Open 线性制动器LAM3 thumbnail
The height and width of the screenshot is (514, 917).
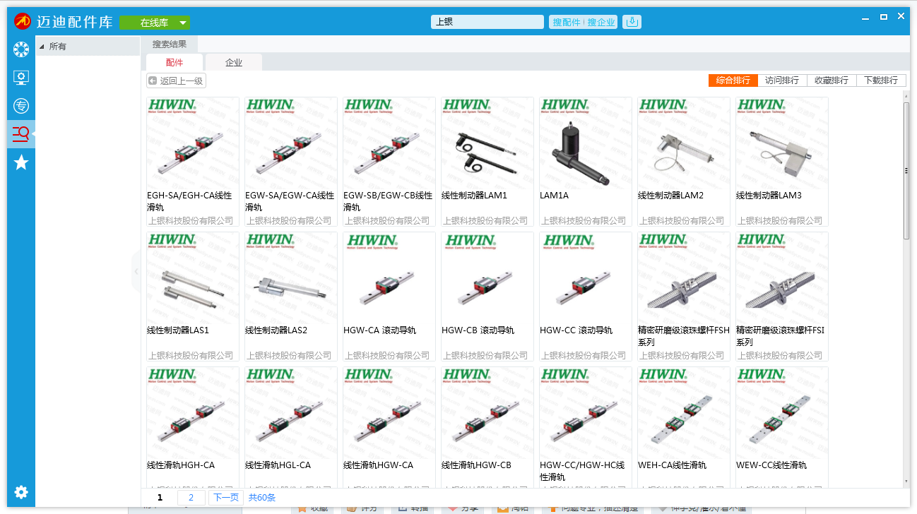tap(782, 143)
